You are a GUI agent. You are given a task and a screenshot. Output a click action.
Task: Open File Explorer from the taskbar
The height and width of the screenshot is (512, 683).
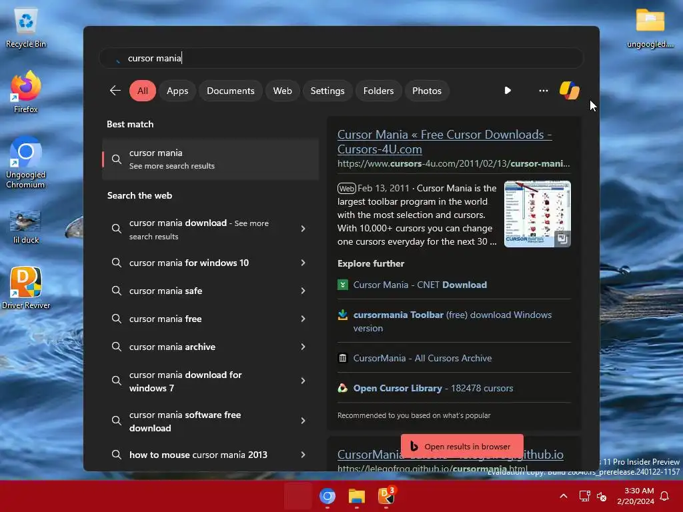pyautogui.click(x=357, y=496)
